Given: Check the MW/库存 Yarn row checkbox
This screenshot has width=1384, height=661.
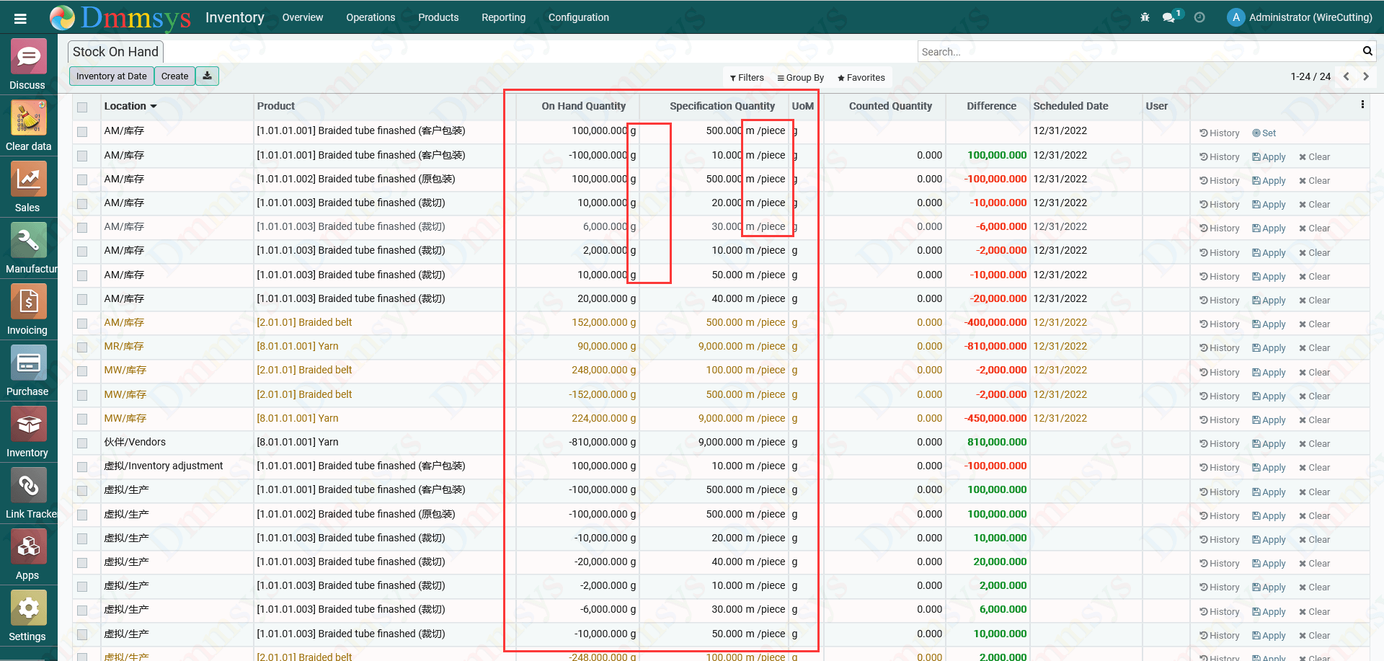Looking at the screenshot, I should click(x=82, y=419).
